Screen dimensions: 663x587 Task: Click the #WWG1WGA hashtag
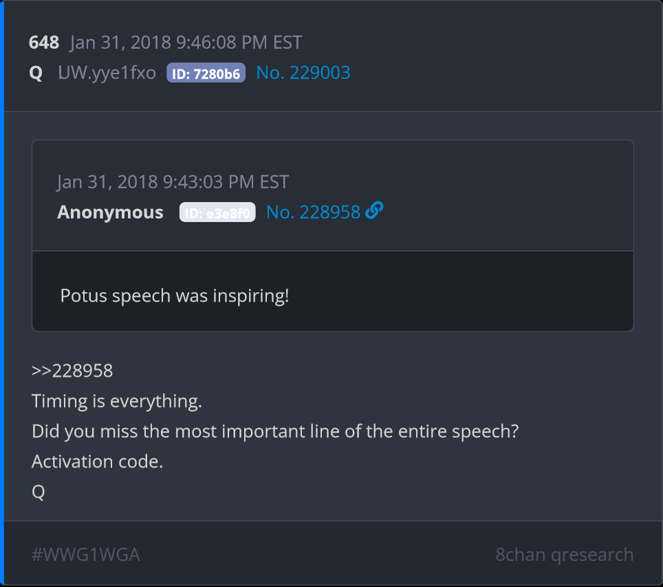tap(86, 555)
